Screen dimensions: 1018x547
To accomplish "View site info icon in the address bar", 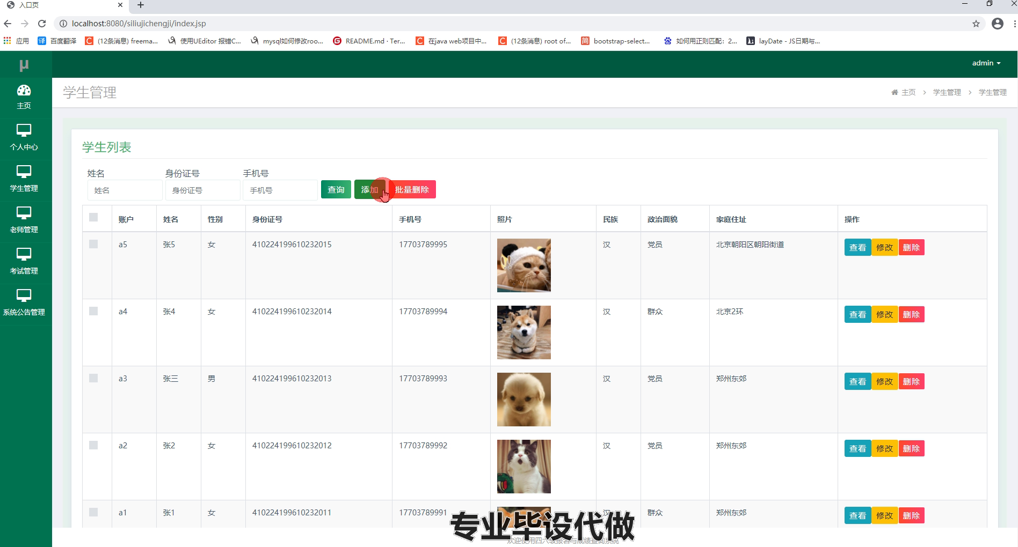I will click(63, 24).
